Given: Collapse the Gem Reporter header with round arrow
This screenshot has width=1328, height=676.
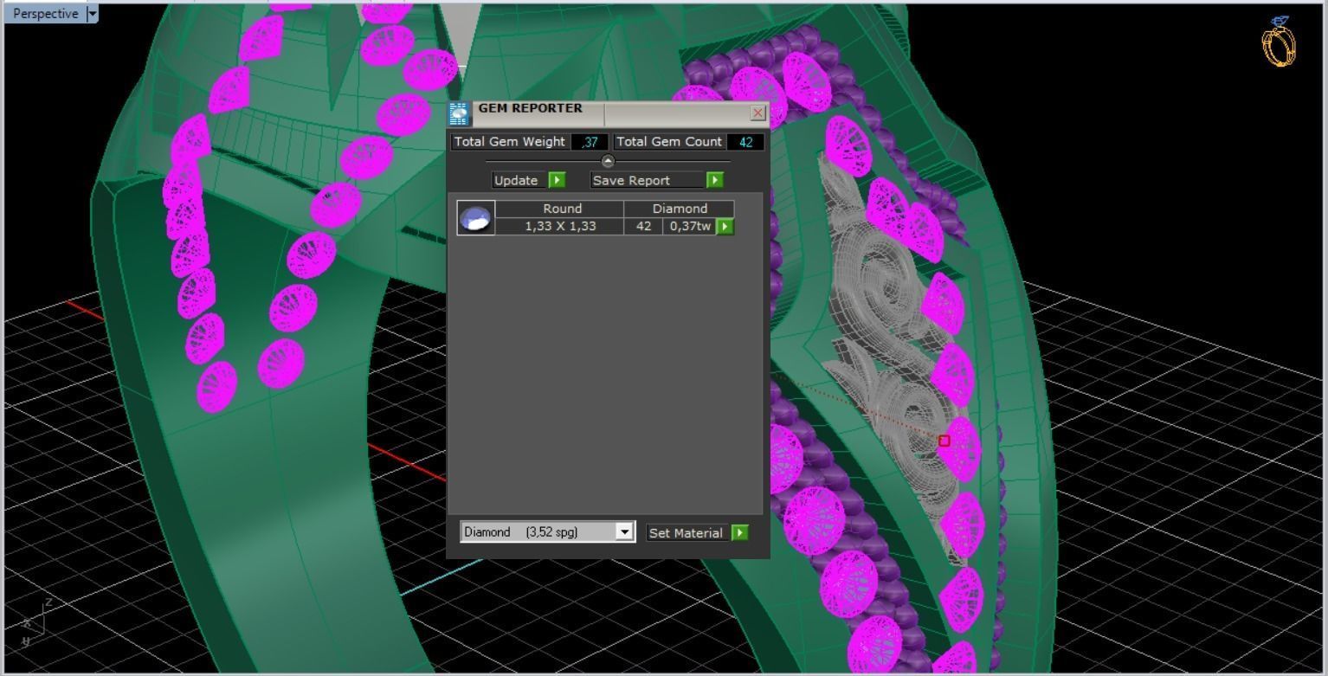Looking at the screenshot, I should point(608,161).
